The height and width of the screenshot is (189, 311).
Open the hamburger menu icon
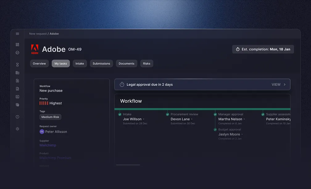point(18,34)
